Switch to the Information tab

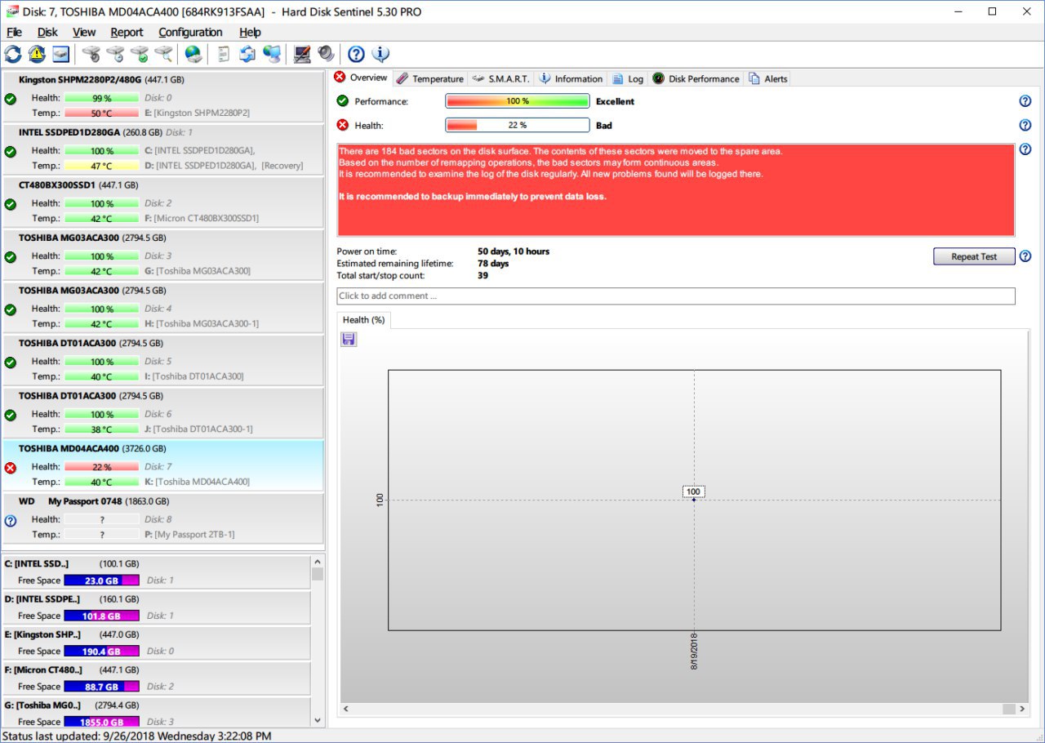point(571,78)
